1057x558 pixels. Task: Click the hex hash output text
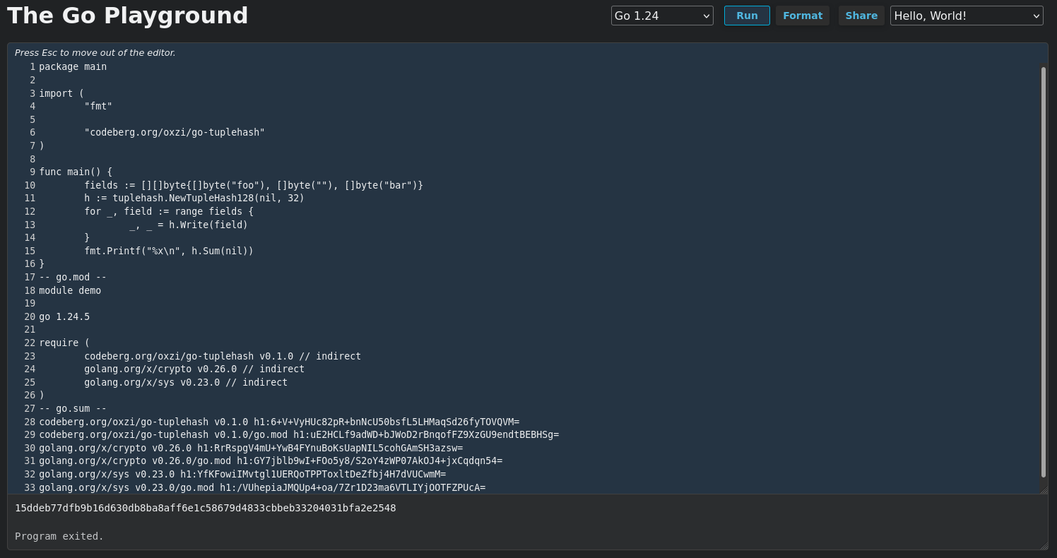click(x=206, y=508)
